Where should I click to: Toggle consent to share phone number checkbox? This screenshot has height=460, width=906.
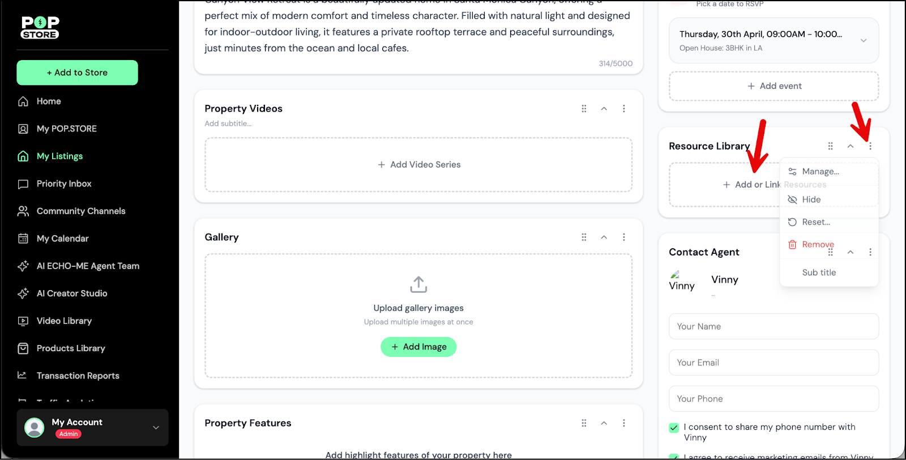pos(674,428)
